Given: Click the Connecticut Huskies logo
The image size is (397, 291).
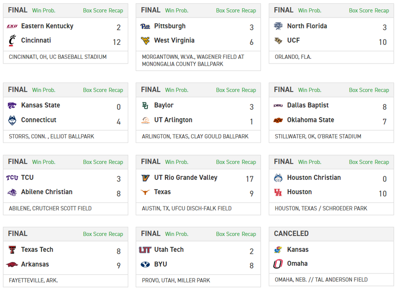Looking at the screenshot, I should 12,120.
